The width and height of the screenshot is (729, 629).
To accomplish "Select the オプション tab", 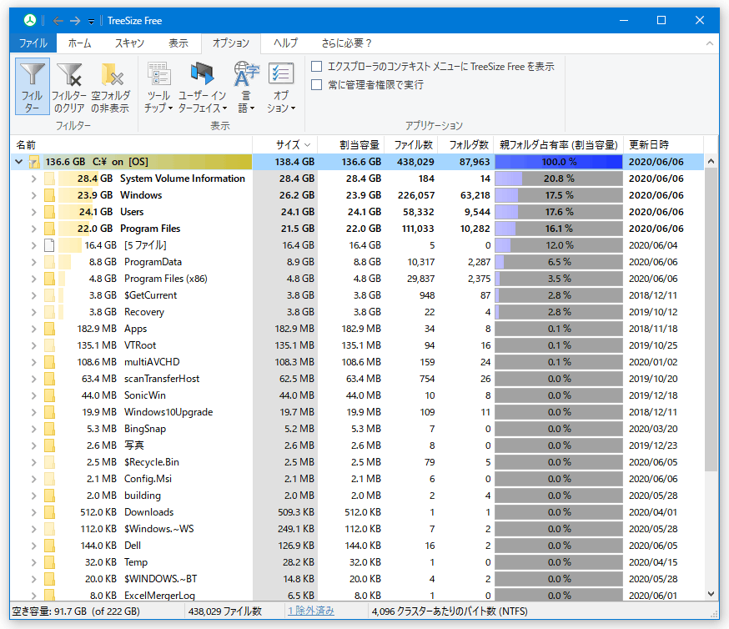I will pos(231,43).
